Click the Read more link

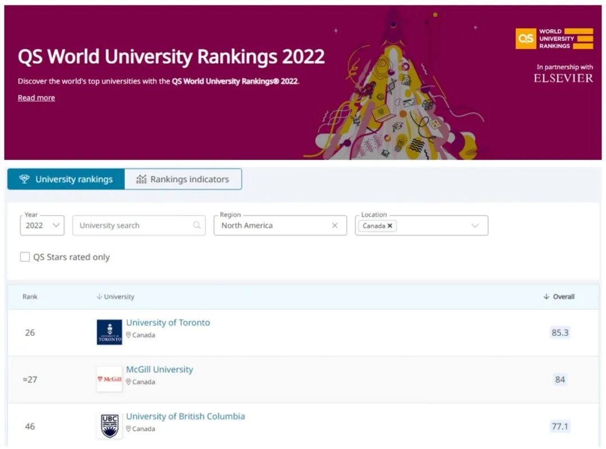coord(36,98)
